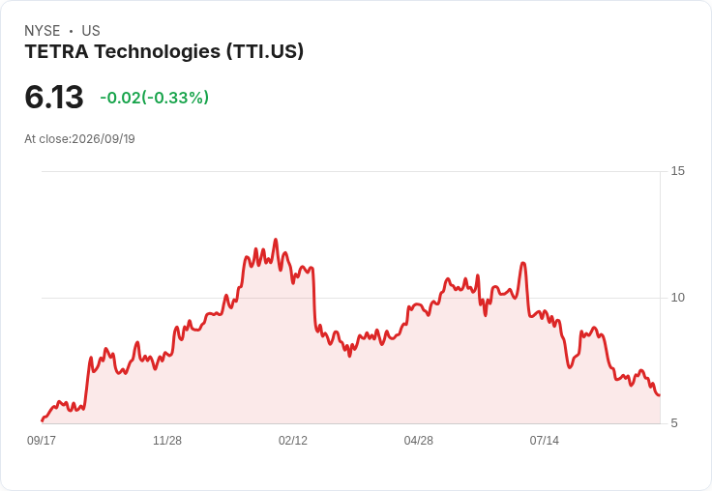This screenshot has height=491, width=712.
Task: Click the final chart point at right end
Action: coord(659,395)
